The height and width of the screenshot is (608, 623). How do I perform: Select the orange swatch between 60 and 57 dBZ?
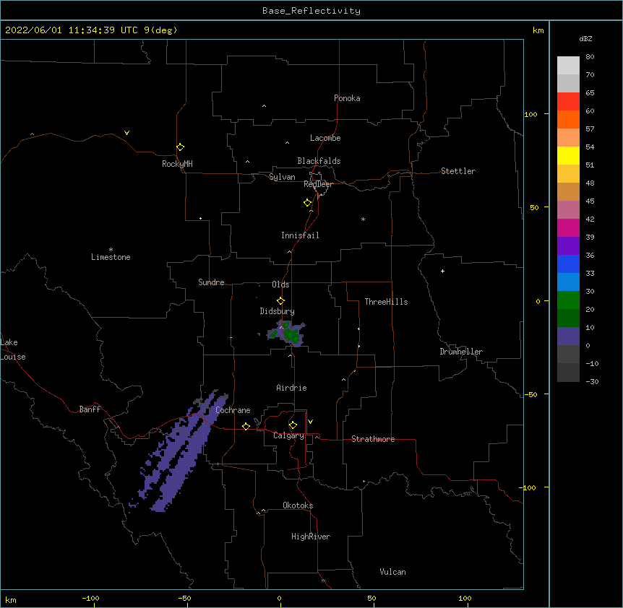pyautogui.click(x=568, y=119)
